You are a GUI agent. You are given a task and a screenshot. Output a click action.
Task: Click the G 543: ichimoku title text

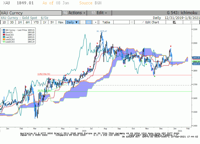click(x=182, y=13)
